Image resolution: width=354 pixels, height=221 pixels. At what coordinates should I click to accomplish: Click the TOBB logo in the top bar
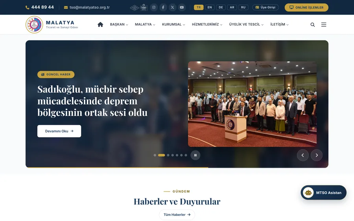pyautogui.click(x=144, y=8)
